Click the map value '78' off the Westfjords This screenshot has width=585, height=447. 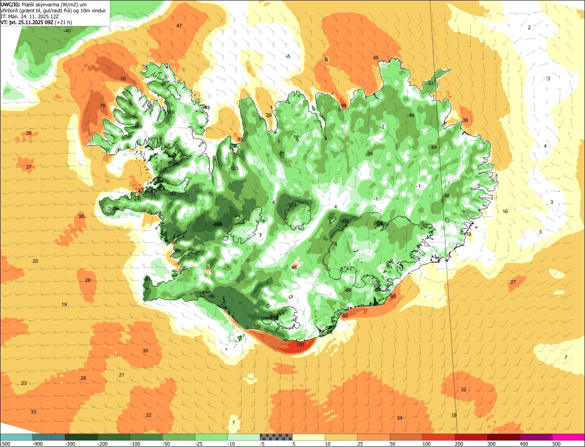pos(123,79)
